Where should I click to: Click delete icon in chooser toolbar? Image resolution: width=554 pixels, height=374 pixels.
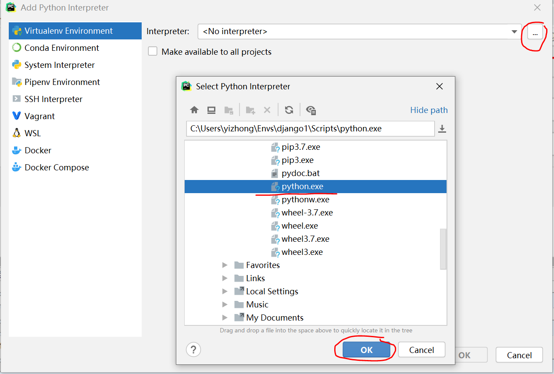pyautogui.click(x=267, y=110)
